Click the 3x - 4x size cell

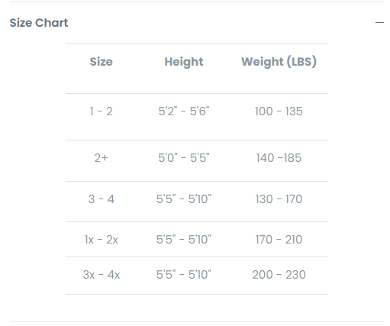(102, 275)
